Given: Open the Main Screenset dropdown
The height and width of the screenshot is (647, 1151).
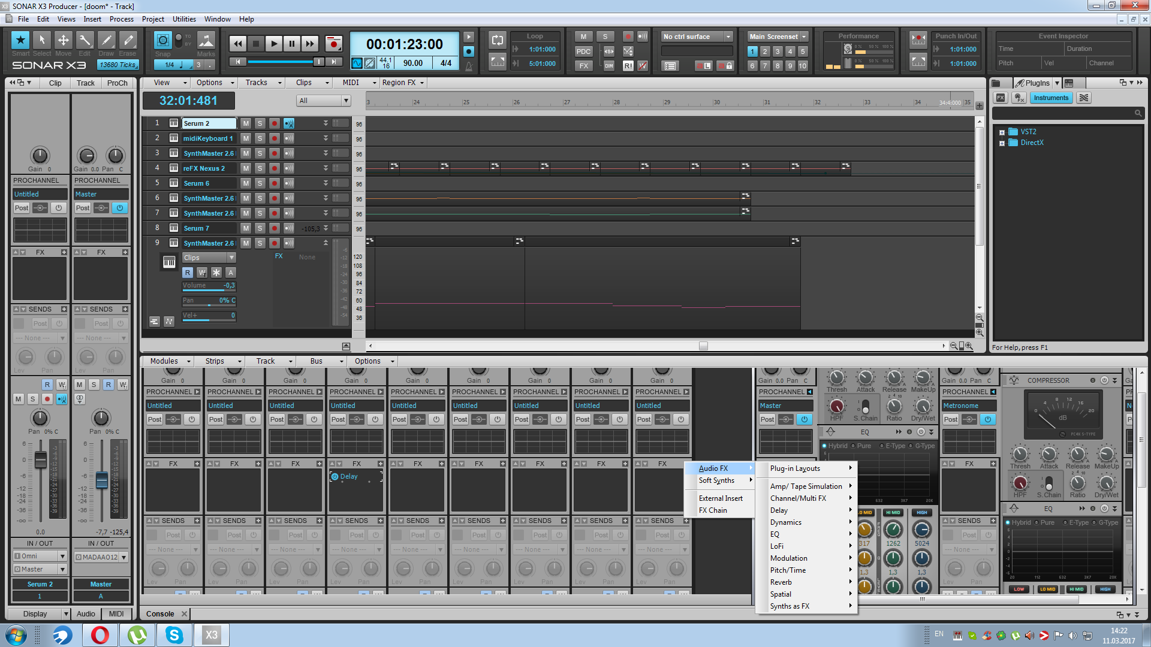Looking at the screenshot, I should click(x=804, y=37).
